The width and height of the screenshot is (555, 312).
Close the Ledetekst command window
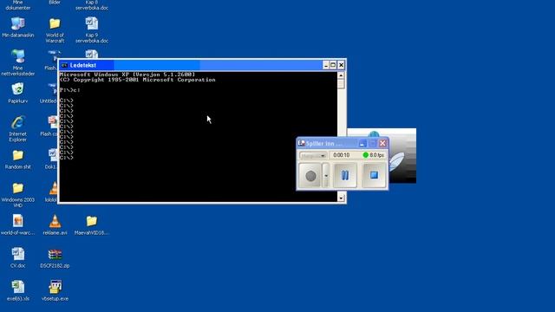[341, 65]
